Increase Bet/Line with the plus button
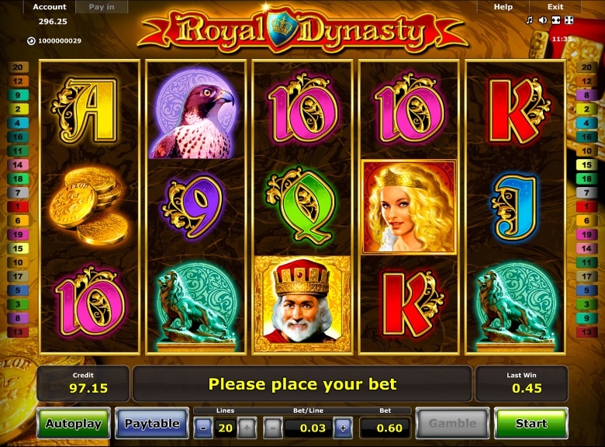Image resolution: width=605 pixels, height=447 pixels. pyautogui.click(x=343, y=428)
